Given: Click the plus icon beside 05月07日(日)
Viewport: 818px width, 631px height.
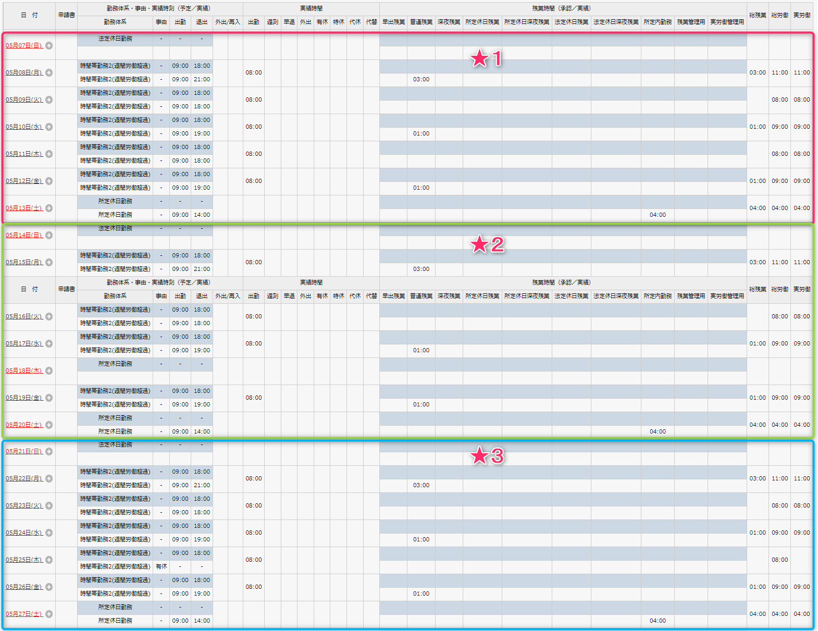Looking at the screenshot, I should point(49,46).
